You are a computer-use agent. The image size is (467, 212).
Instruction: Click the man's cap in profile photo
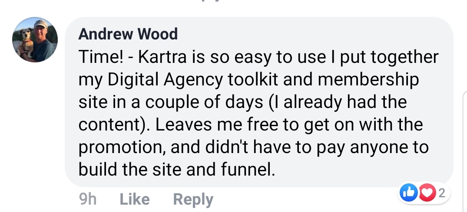click(x=40, y=23)
